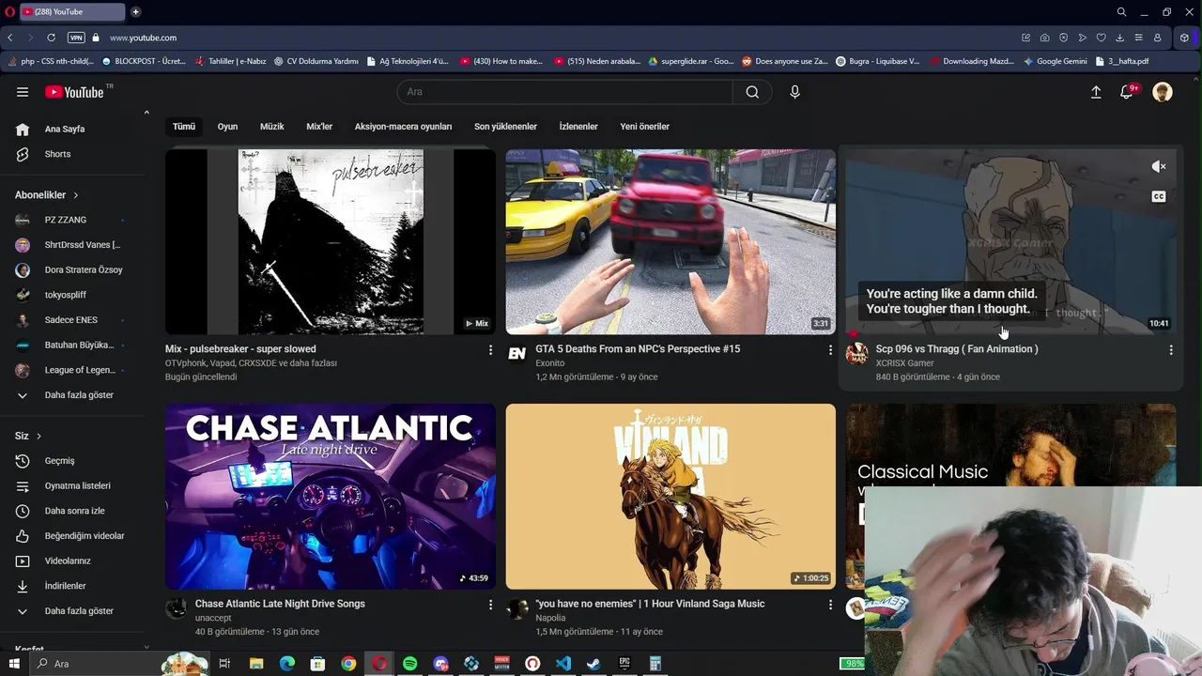Open Sadece ENES subscription channel
Viewport: 1202px width, 676px height.
click(x=73, y=320)
